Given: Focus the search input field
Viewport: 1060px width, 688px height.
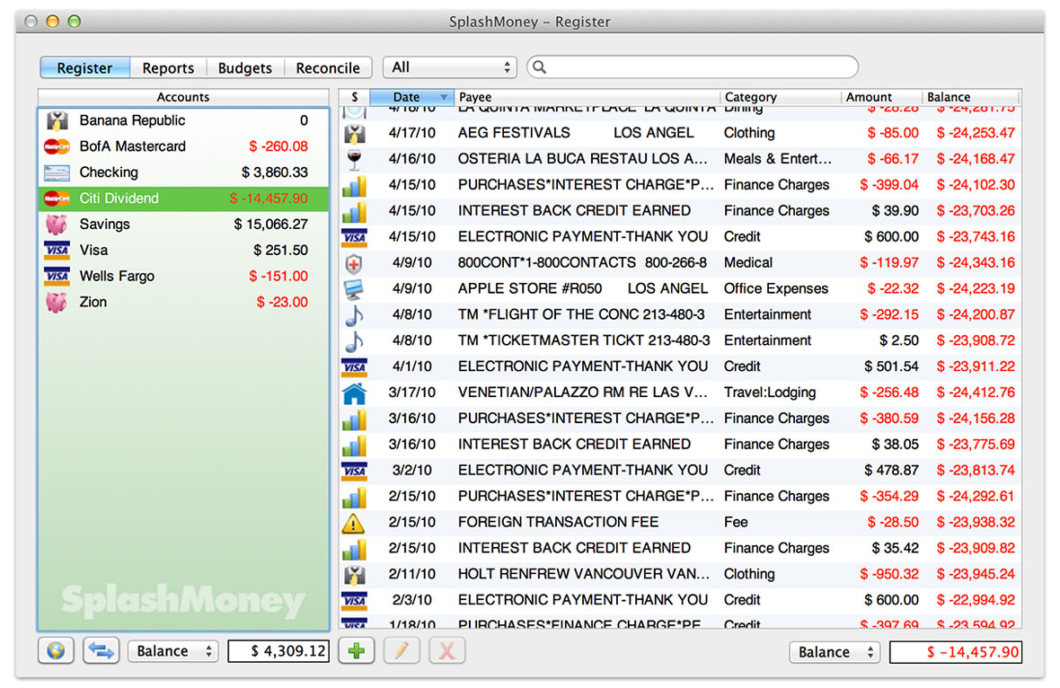Looking at the screenshot, I should [693, 66].
